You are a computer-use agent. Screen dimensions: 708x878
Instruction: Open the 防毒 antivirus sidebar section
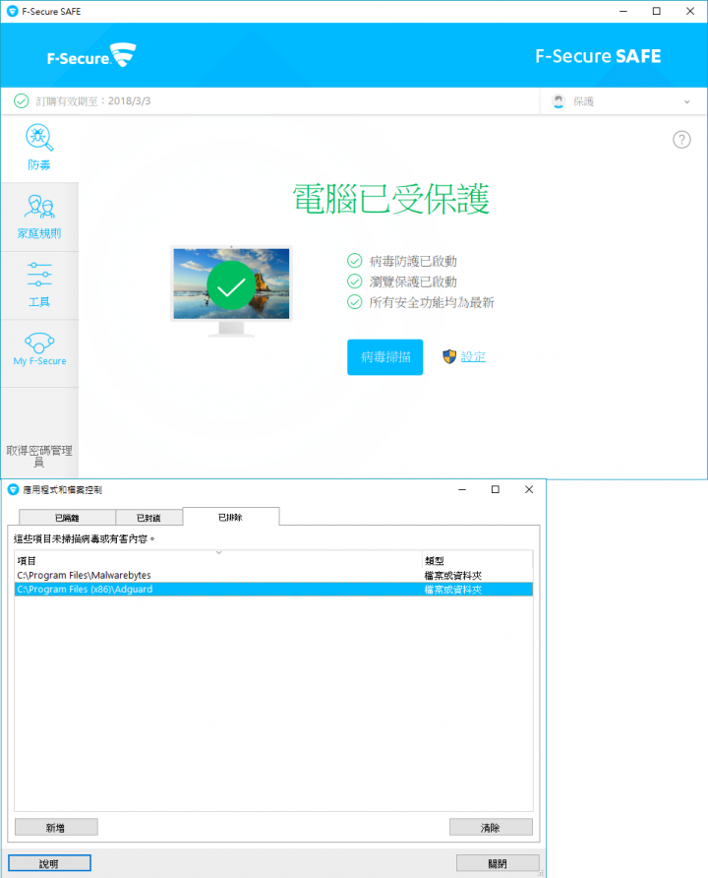[x=39, y=148]
